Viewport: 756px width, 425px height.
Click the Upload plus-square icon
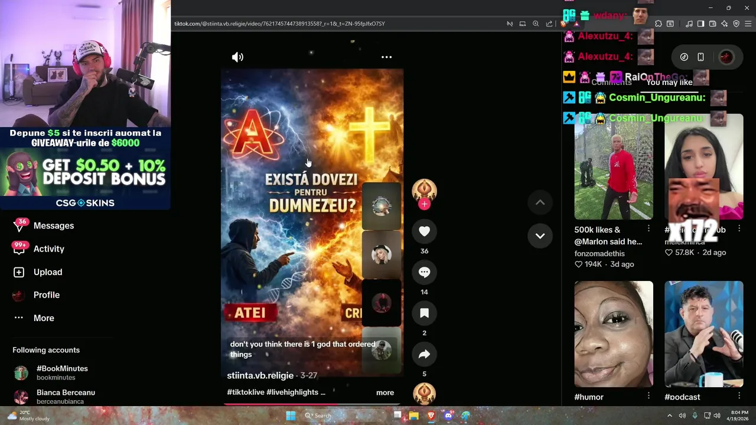[x=19, y=272]
